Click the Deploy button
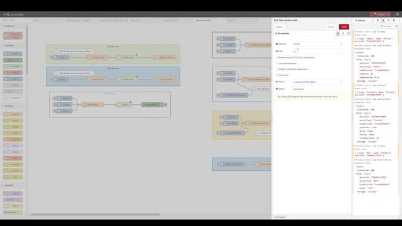 tap(379, 14)
